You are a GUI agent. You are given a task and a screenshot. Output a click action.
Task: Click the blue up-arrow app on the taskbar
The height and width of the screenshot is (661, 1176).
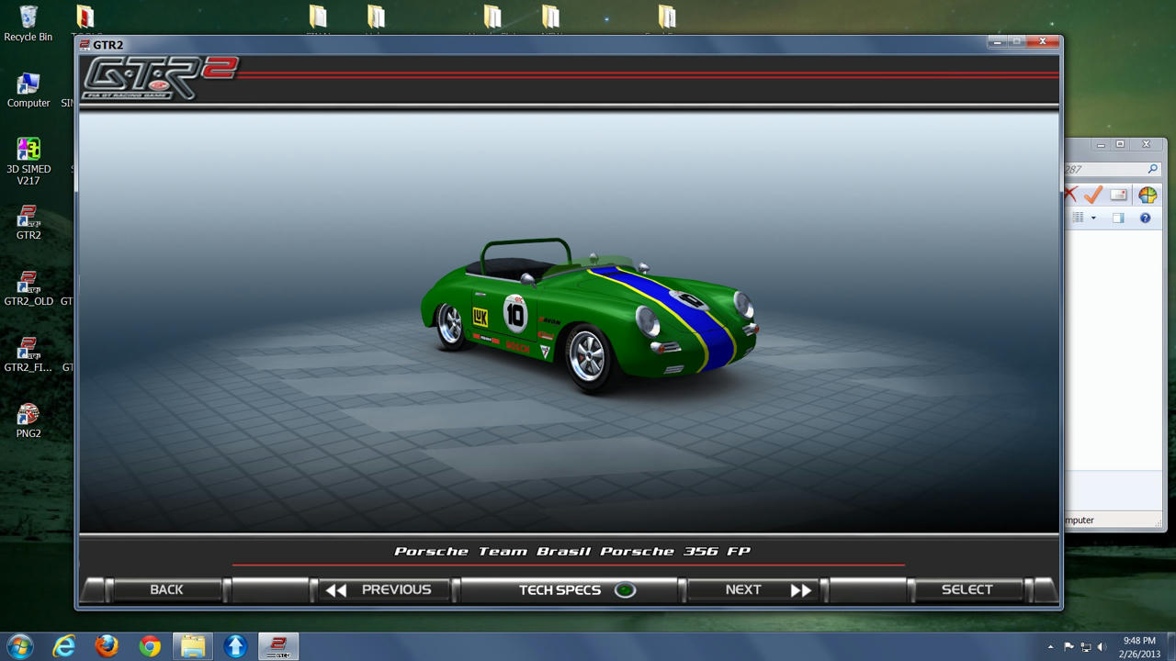[236, 646]
